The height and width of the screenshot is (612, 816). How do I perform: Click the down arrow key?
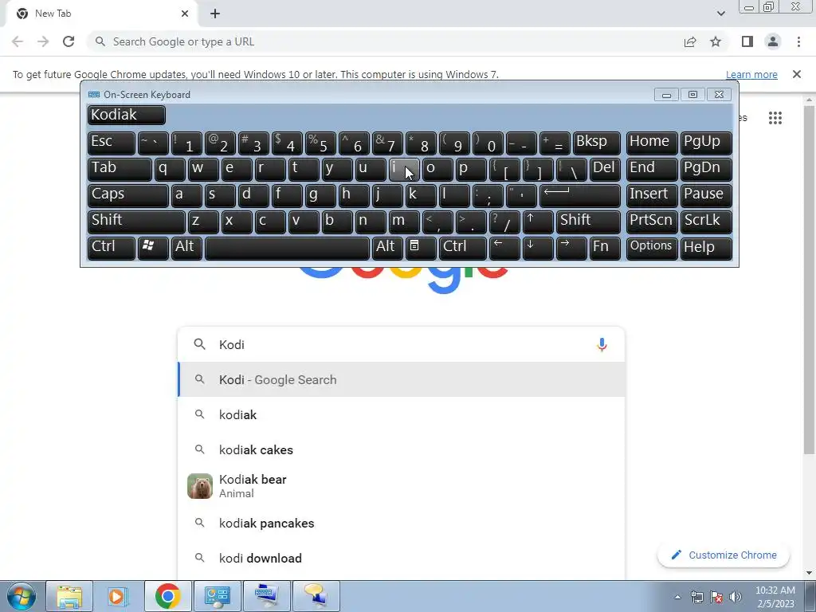[x=538, y=248]
